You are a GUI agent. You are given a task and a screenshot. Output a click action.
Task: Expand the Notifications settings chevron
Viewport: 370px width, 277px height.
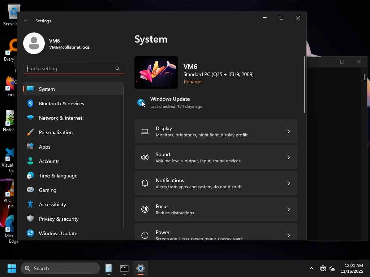289,183
